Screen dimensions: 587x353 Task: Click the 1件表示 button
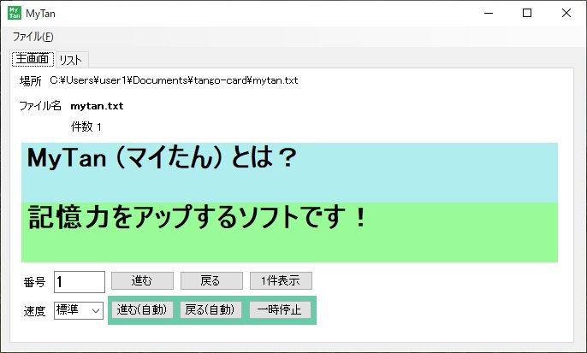pyautogui.click(x=281, y=280)
